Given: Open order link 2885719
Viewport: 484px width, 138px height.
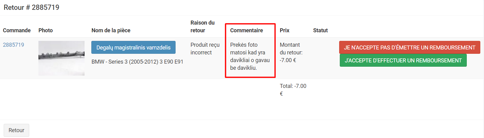Looking at the screenshot, I should click(x=14, y=45).
